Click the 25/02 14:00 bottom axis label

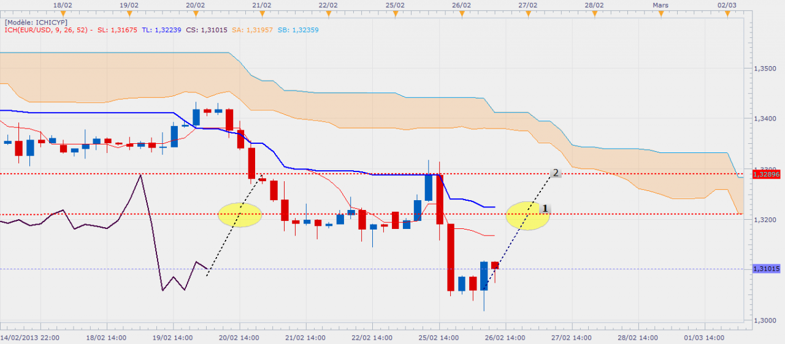[x=440, y=337]
